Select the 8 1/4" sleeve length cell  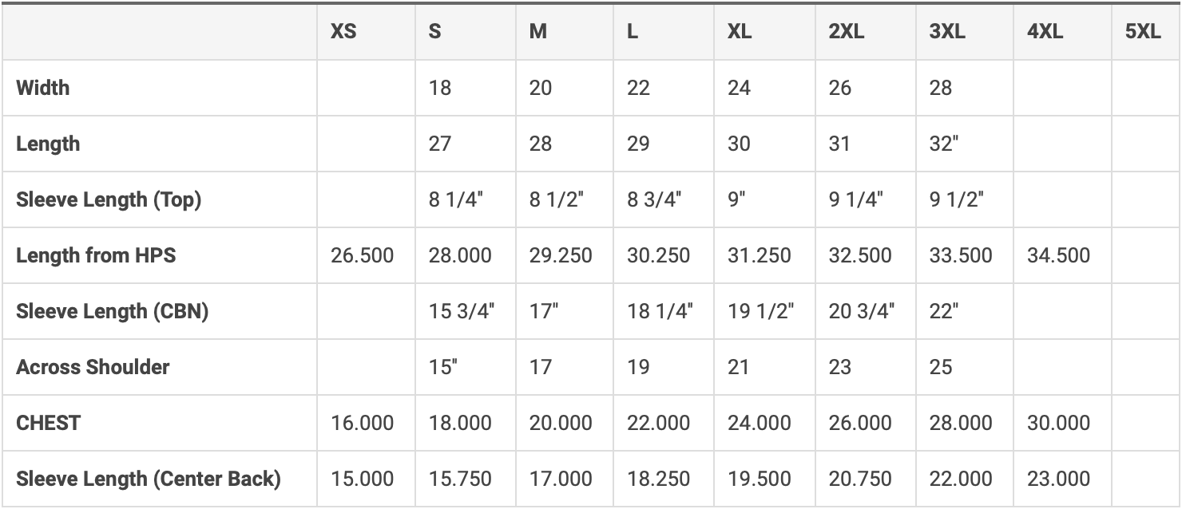coord(455,199)
